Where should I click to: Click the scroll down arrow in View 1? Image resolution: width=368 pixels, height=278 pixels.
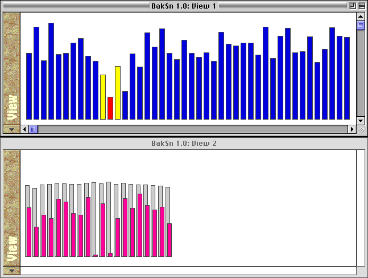(x=360, y=120)
